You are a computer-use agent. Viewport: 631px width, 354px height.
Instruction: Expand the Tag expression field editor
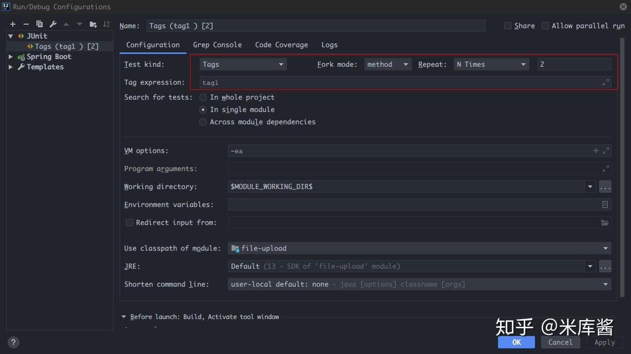click(606, 81)
